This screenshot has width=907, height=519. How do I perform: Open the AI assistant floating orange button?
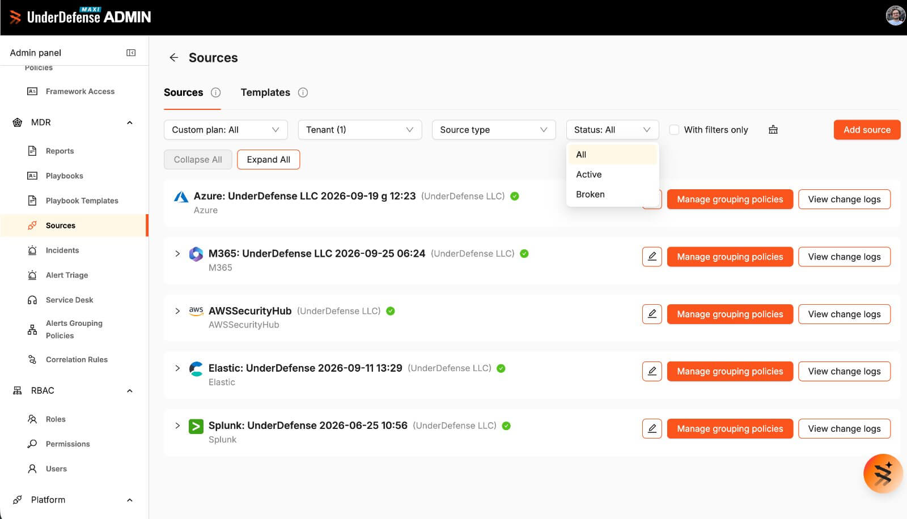point(883,474)
